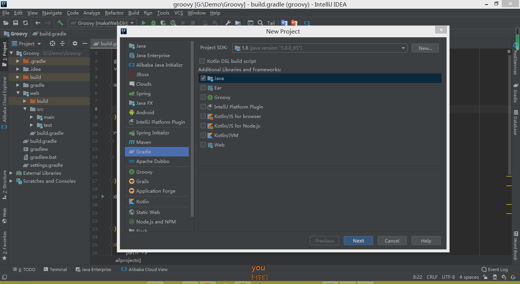520x284 pixels.
Task: Enable the Groovy framework checkbox
Action: 203,97
